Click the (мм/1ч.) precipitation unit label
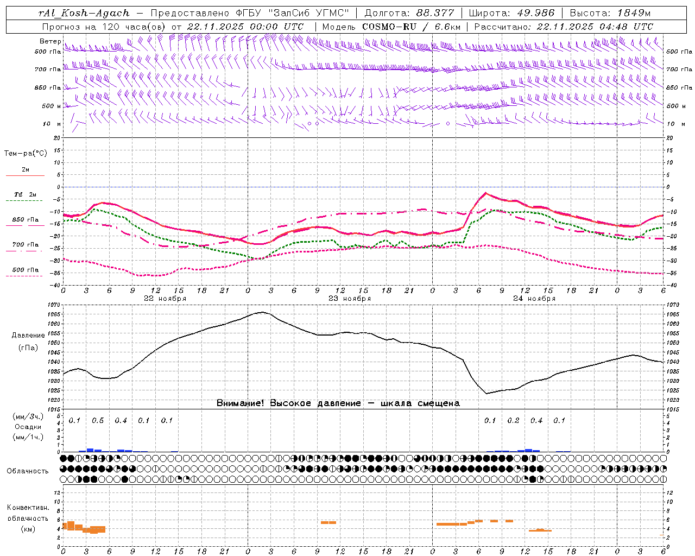Image resolution: width=695 pixels, height=556 pixels. (x=28, y=437)
